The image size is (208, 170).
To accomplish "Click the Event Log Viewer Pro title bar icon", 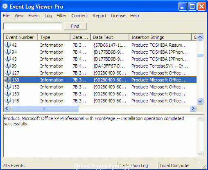I will (x=5, y=6).
